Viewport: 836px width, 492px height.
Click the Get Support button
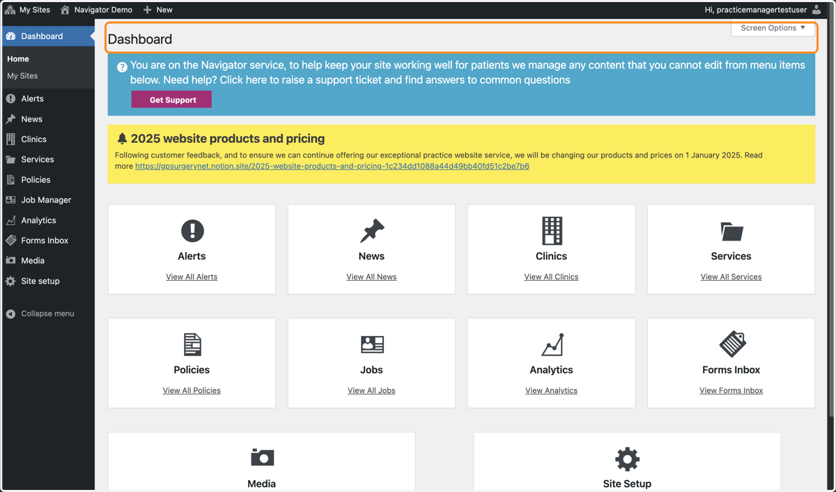click(171, 100)
